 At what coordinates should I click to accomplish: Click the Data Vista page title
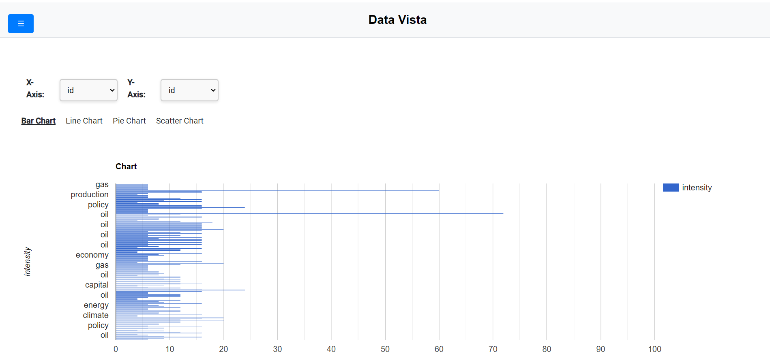click(397, 20)
